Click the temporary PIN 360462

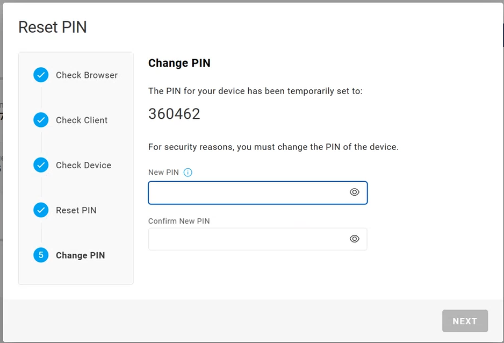coord(174,114)
